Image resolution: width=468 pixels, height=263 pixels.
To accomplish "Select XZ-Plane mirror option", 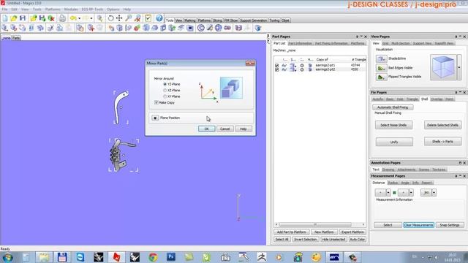I will pos(165,90).
